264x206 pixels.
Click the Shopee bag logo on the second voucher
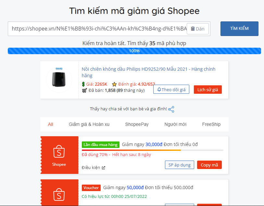click(x=59, y=195)
